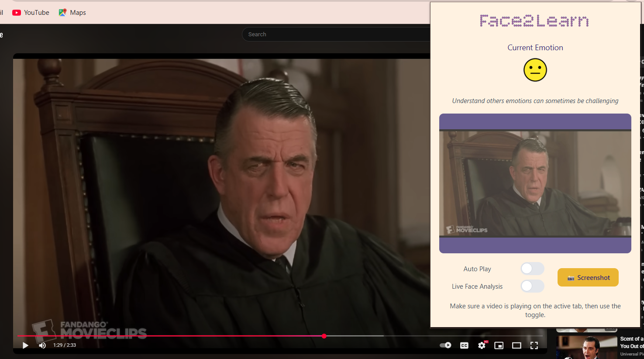Toggle Auto Play switch in Face2Learn
Viewport: 644px width, 359px height.
tap(532, 269)
